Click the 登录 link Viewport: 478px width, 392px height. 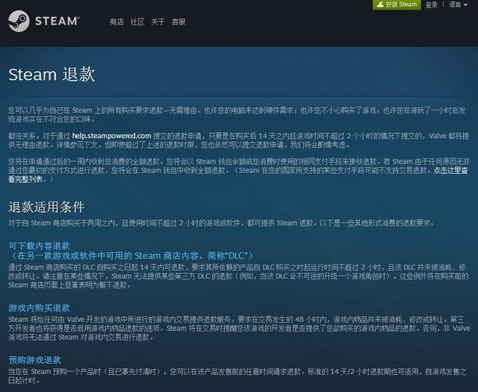tap(432, 4)
